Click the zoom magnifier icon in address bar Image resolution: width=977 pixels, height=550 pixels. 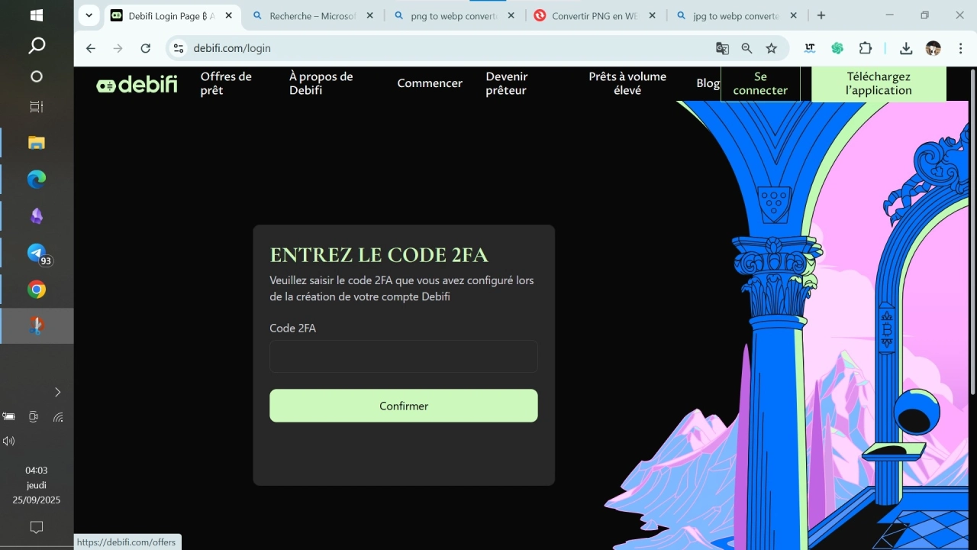[746, 48]
